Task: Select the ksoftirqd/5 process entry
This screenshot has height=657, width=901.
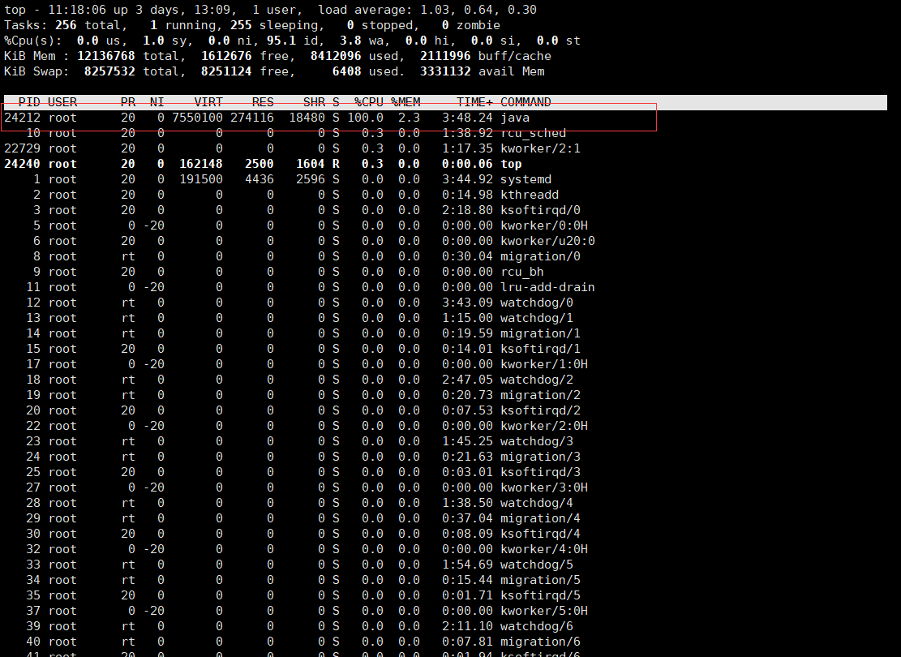Action: tap(539, 595)
